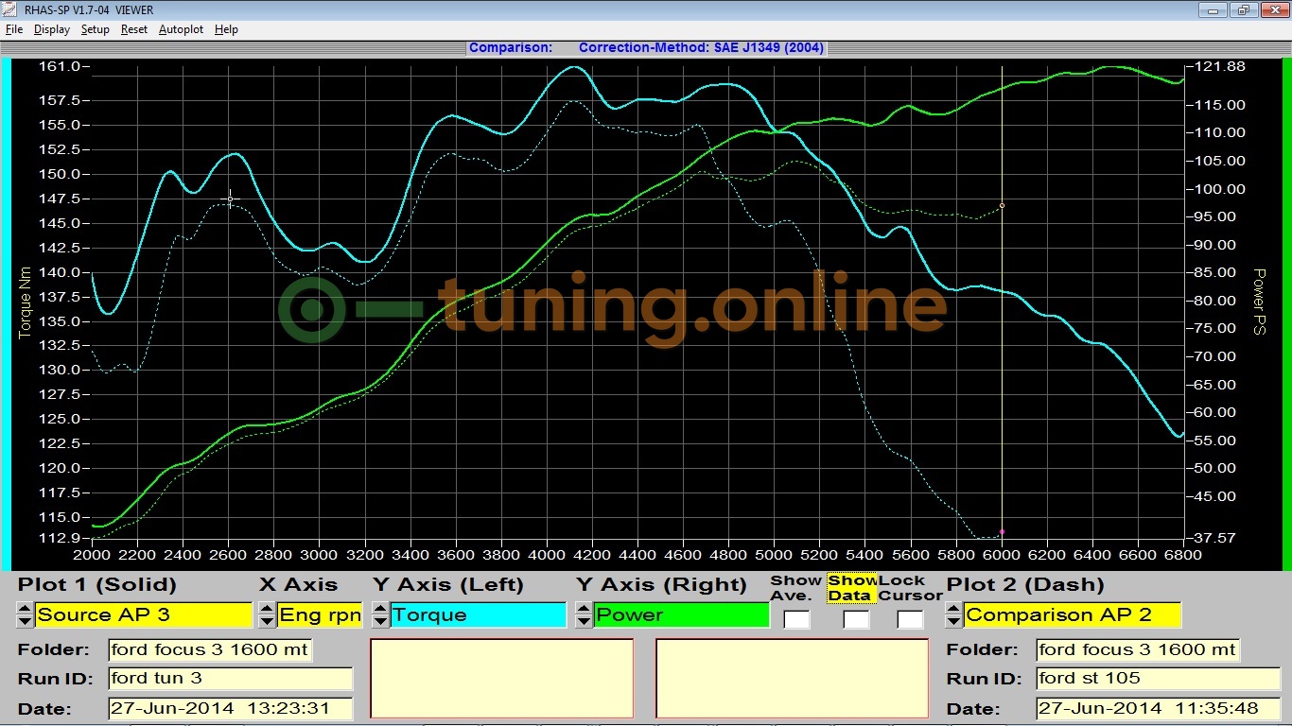
Task: Click the 'Show Data' highlighted label
Action: pos(852,588)
